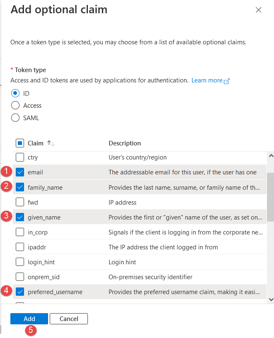The width and height of the screenshot is (274, 338).
Task: Uncheck the family_name claim
Action: pyautogui.click(x=20, y=187)
